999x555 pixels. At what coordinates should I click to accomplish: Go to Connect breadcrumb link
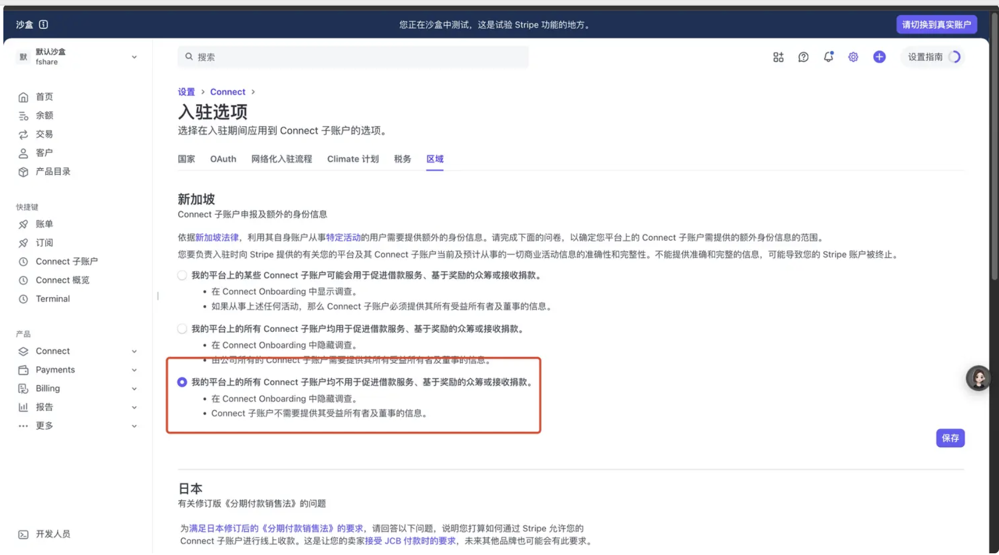[228, 92]
